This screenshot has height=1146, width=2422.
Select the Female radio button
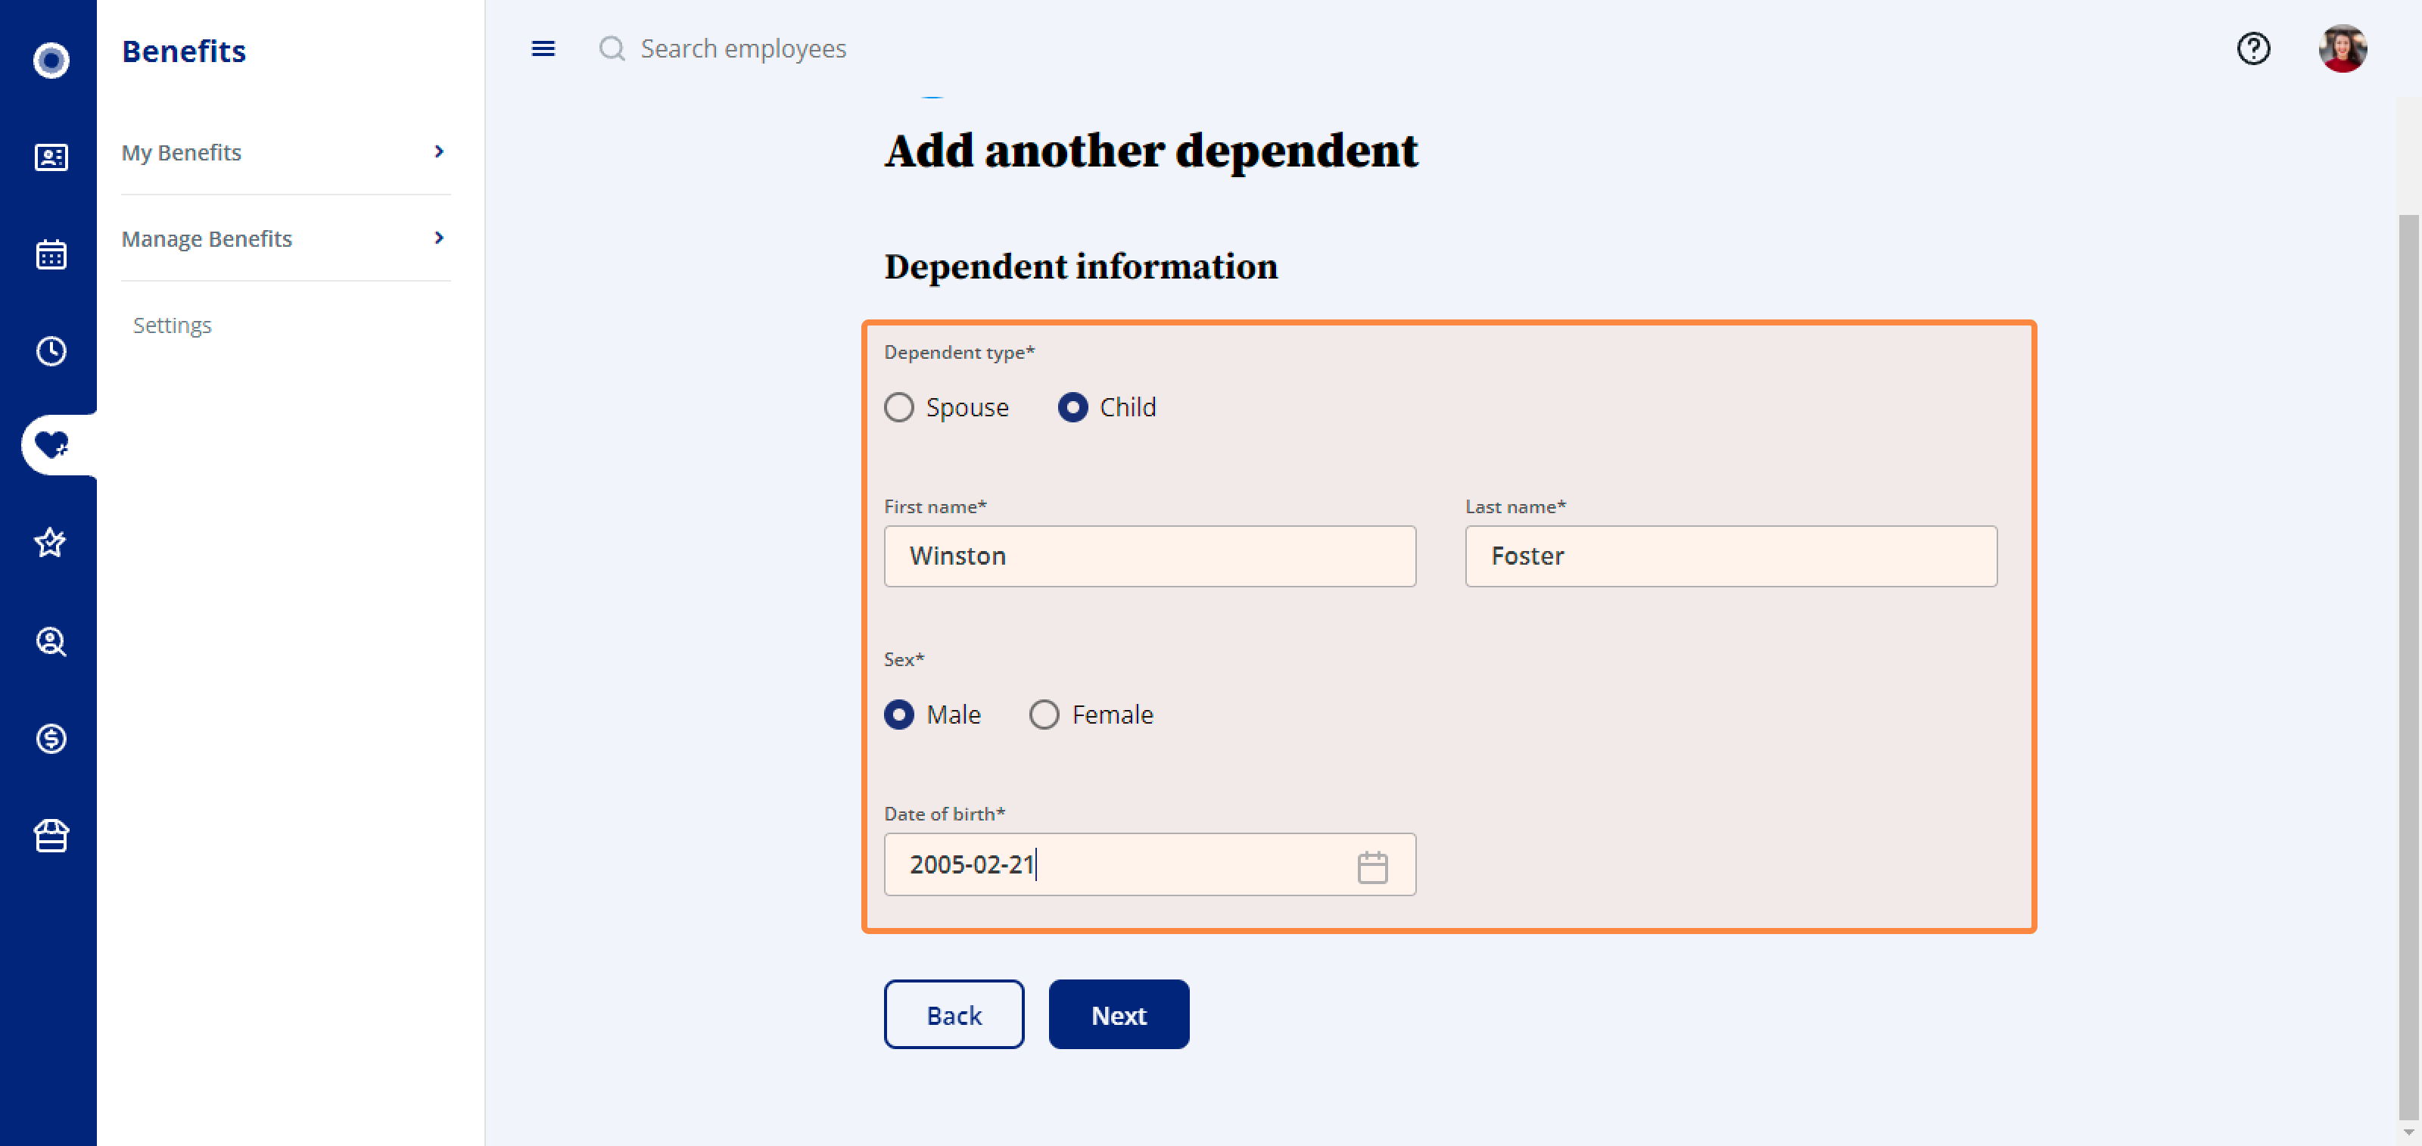[x=1044, y=715]
